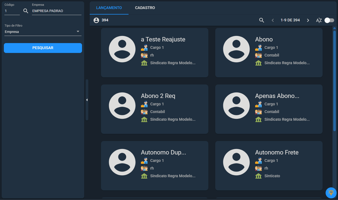Open the Autonomo Frete employee name
Viewport: 338px width, 200px height.
277,152
